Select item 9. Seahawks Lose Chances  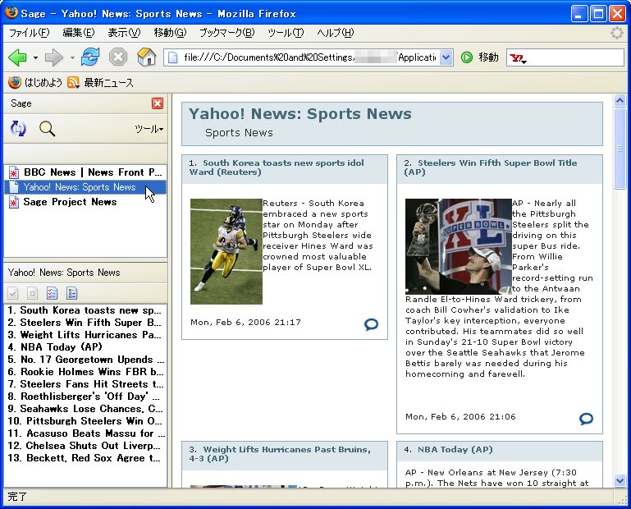85,409
